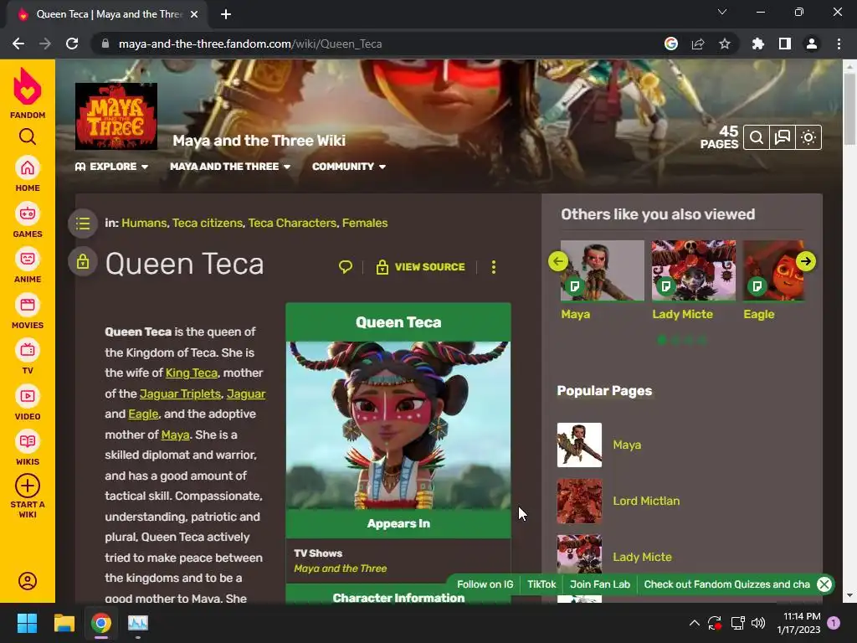The height and width of the screenshot is (643, 857).
Task: Open Lady Micte recommended thumbnail
Action: [693, 270]
